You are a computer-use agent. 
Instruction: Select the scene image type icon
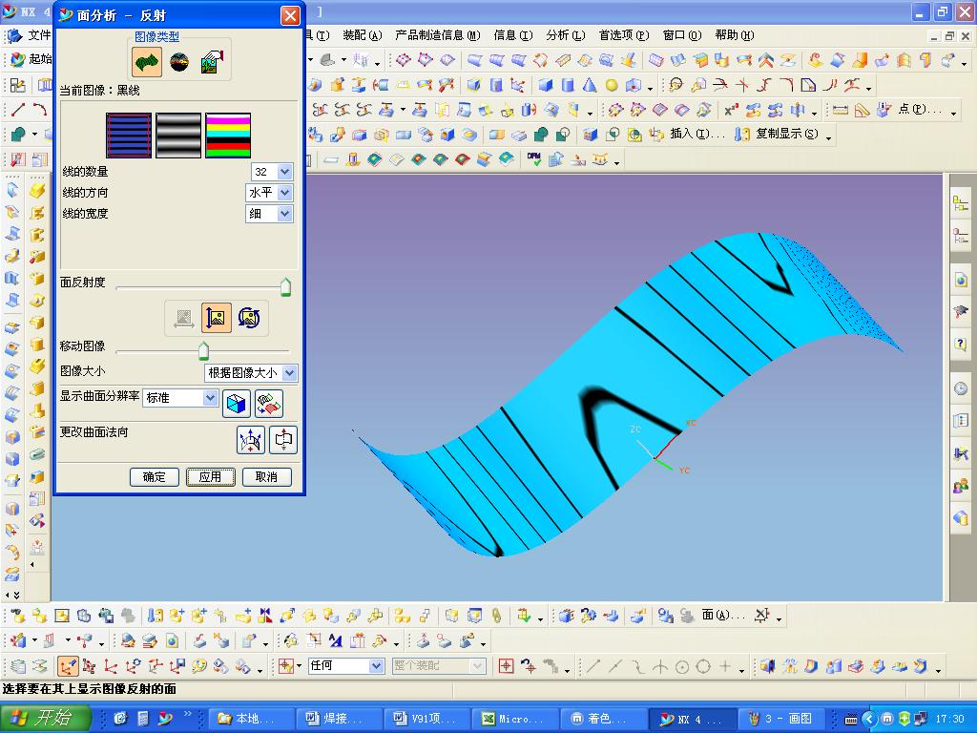point(179,62)
